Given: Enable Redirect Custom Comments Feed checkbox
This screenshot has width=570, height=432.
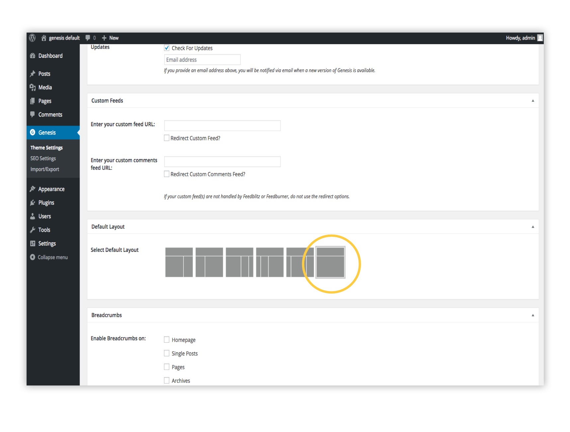Looking at the screenshot, I should (x=167, y=174).
